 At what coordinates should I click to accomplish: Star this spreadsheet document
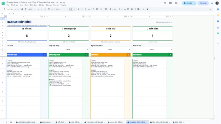tap(57, 2)
